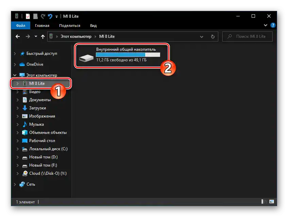Expand the Сеть node
Screen dimensions: 288x217
coord(15,184)
